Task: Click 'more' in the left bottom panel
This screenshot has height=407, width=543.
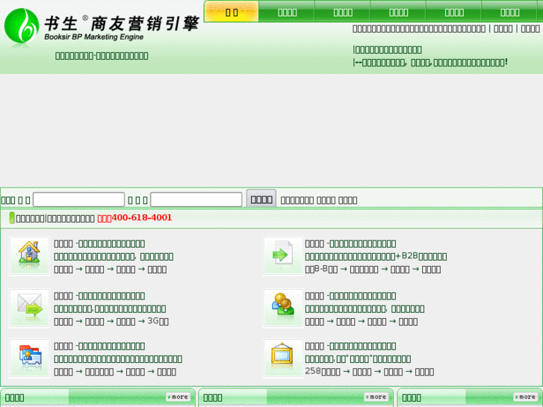Action: 178,397
